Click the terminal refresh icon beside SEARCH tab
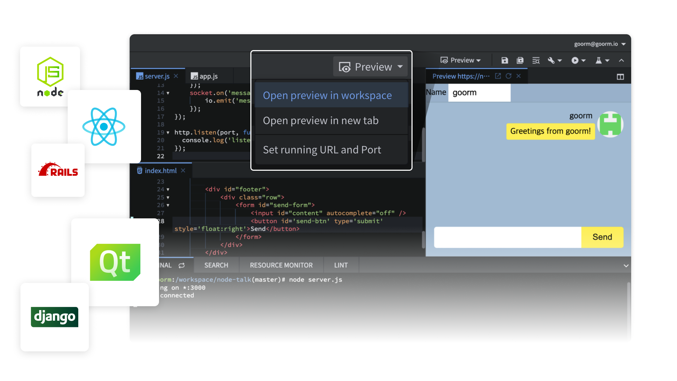The height and width of the screenshot is (381, 677). point(182,265)
